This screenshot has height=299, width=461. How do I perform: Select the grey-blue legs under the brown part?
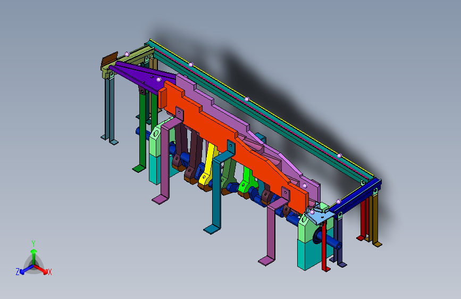109,110
